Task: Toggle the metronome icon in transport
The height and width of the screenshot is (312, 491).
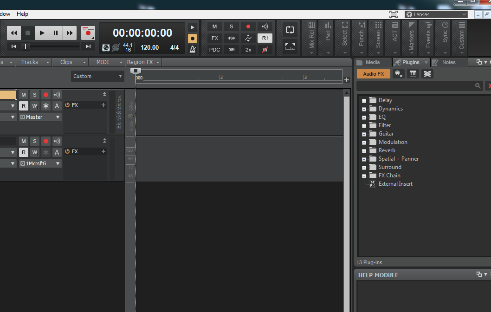Action: click(193, 49)
